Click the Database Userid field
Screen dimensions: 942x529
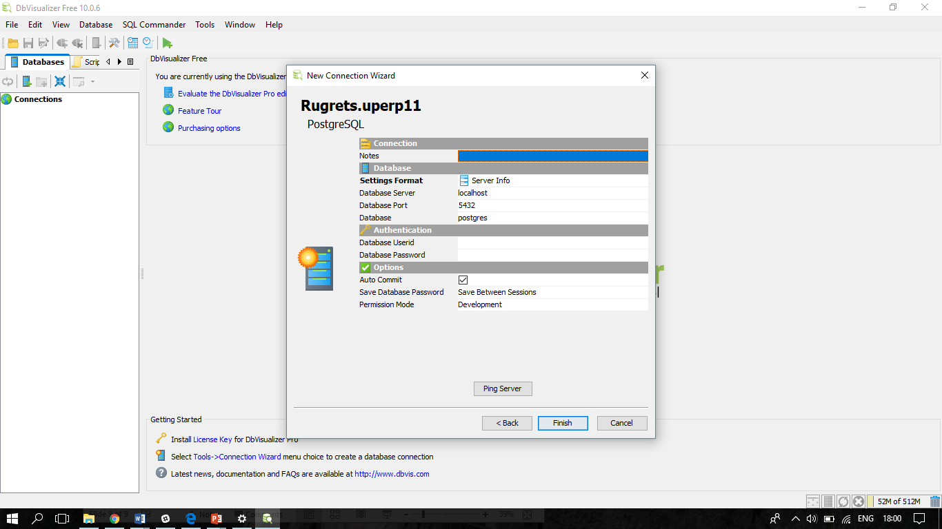(x=553, y=242)
